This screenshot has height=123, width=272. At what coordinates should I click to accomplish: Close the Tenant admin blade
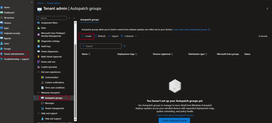(x=267, y=9)
